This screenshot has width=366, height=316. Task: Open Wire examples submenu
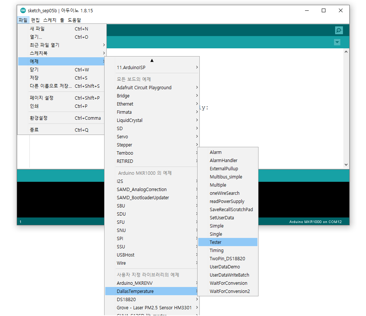coord(151,263)
